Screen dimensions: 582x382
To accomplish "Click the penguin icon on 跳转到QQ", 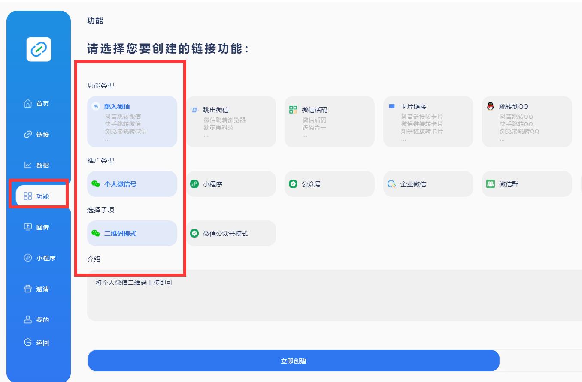I will (x=491, y=106).
